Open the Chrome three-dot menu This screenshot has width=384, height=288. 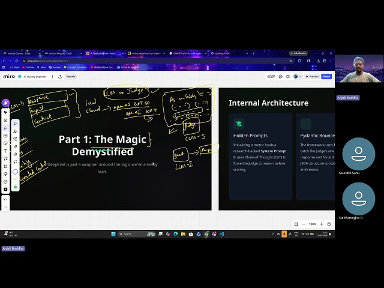click(331, 61)
